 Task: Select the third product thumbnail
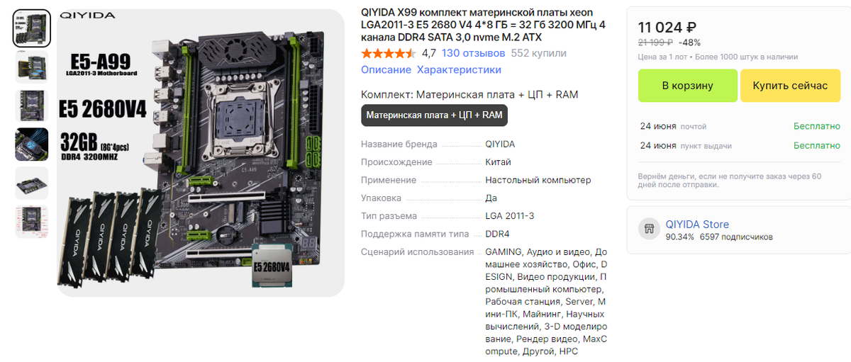tap(32, 106)
